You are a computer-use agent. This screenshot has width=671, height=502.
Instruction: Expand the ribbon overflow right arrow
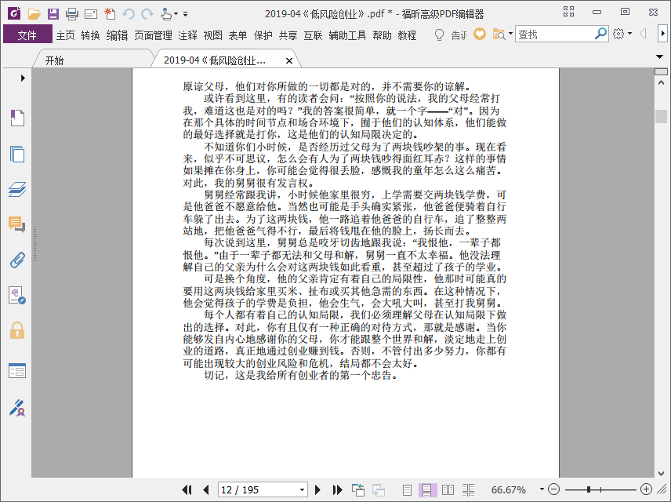coord(662,34)
